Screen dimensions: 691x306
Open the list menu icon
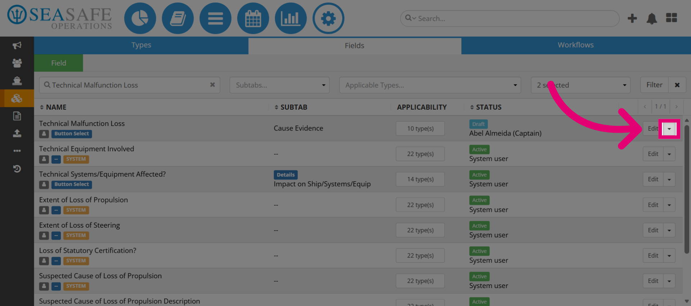[215, 18]
